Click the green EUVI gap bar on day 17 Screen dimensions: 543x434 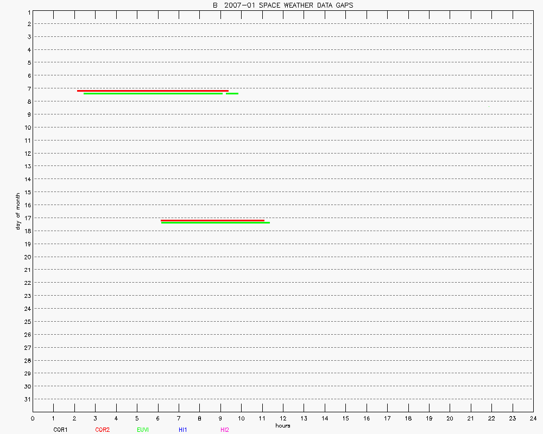(215, 222)
